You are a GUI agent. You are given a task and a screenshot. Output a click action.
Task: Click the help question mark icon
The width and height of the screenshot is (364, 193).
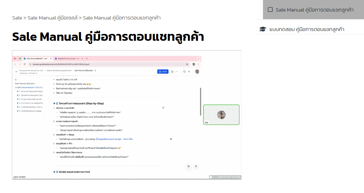coord(196,166)
